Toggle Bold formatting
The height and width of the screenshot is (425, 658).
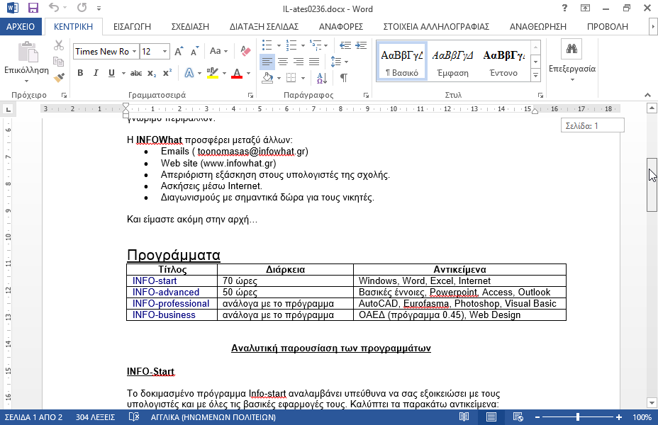pos(80,73)
